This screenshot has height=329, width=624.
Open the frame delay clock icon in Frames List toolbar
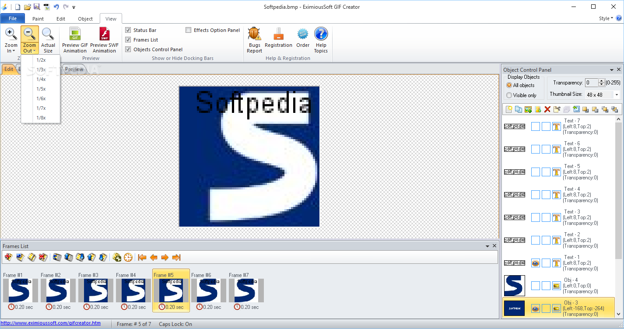click(128, 257)
